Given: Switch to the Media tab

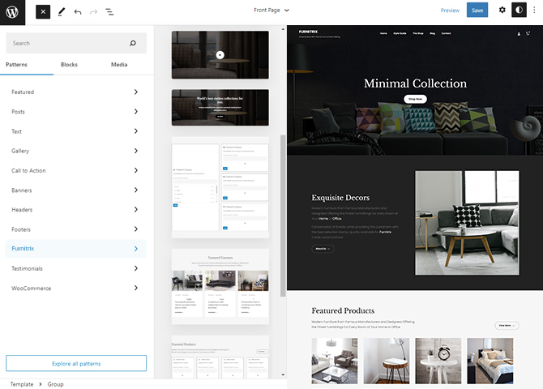Looking at the screenshot, I should (119, 64).
